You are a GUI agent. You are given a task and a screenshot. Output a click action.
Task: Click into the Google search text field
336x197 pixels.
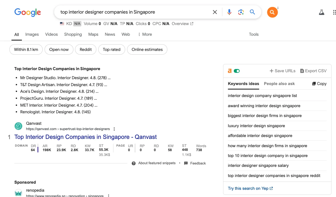(133, 12)
